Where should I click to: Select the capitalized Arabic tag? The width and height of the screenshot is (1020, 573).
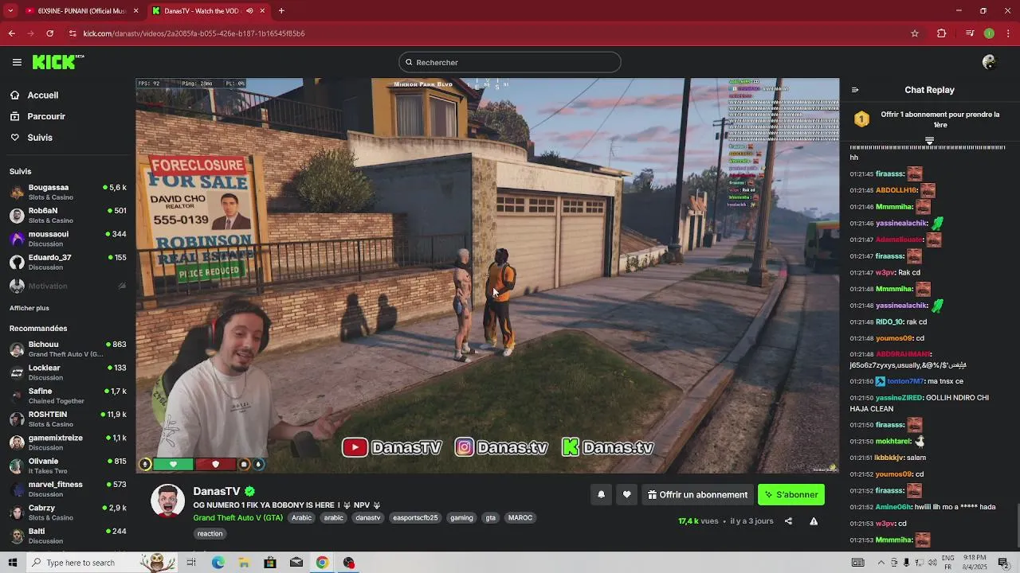point(302,517)
